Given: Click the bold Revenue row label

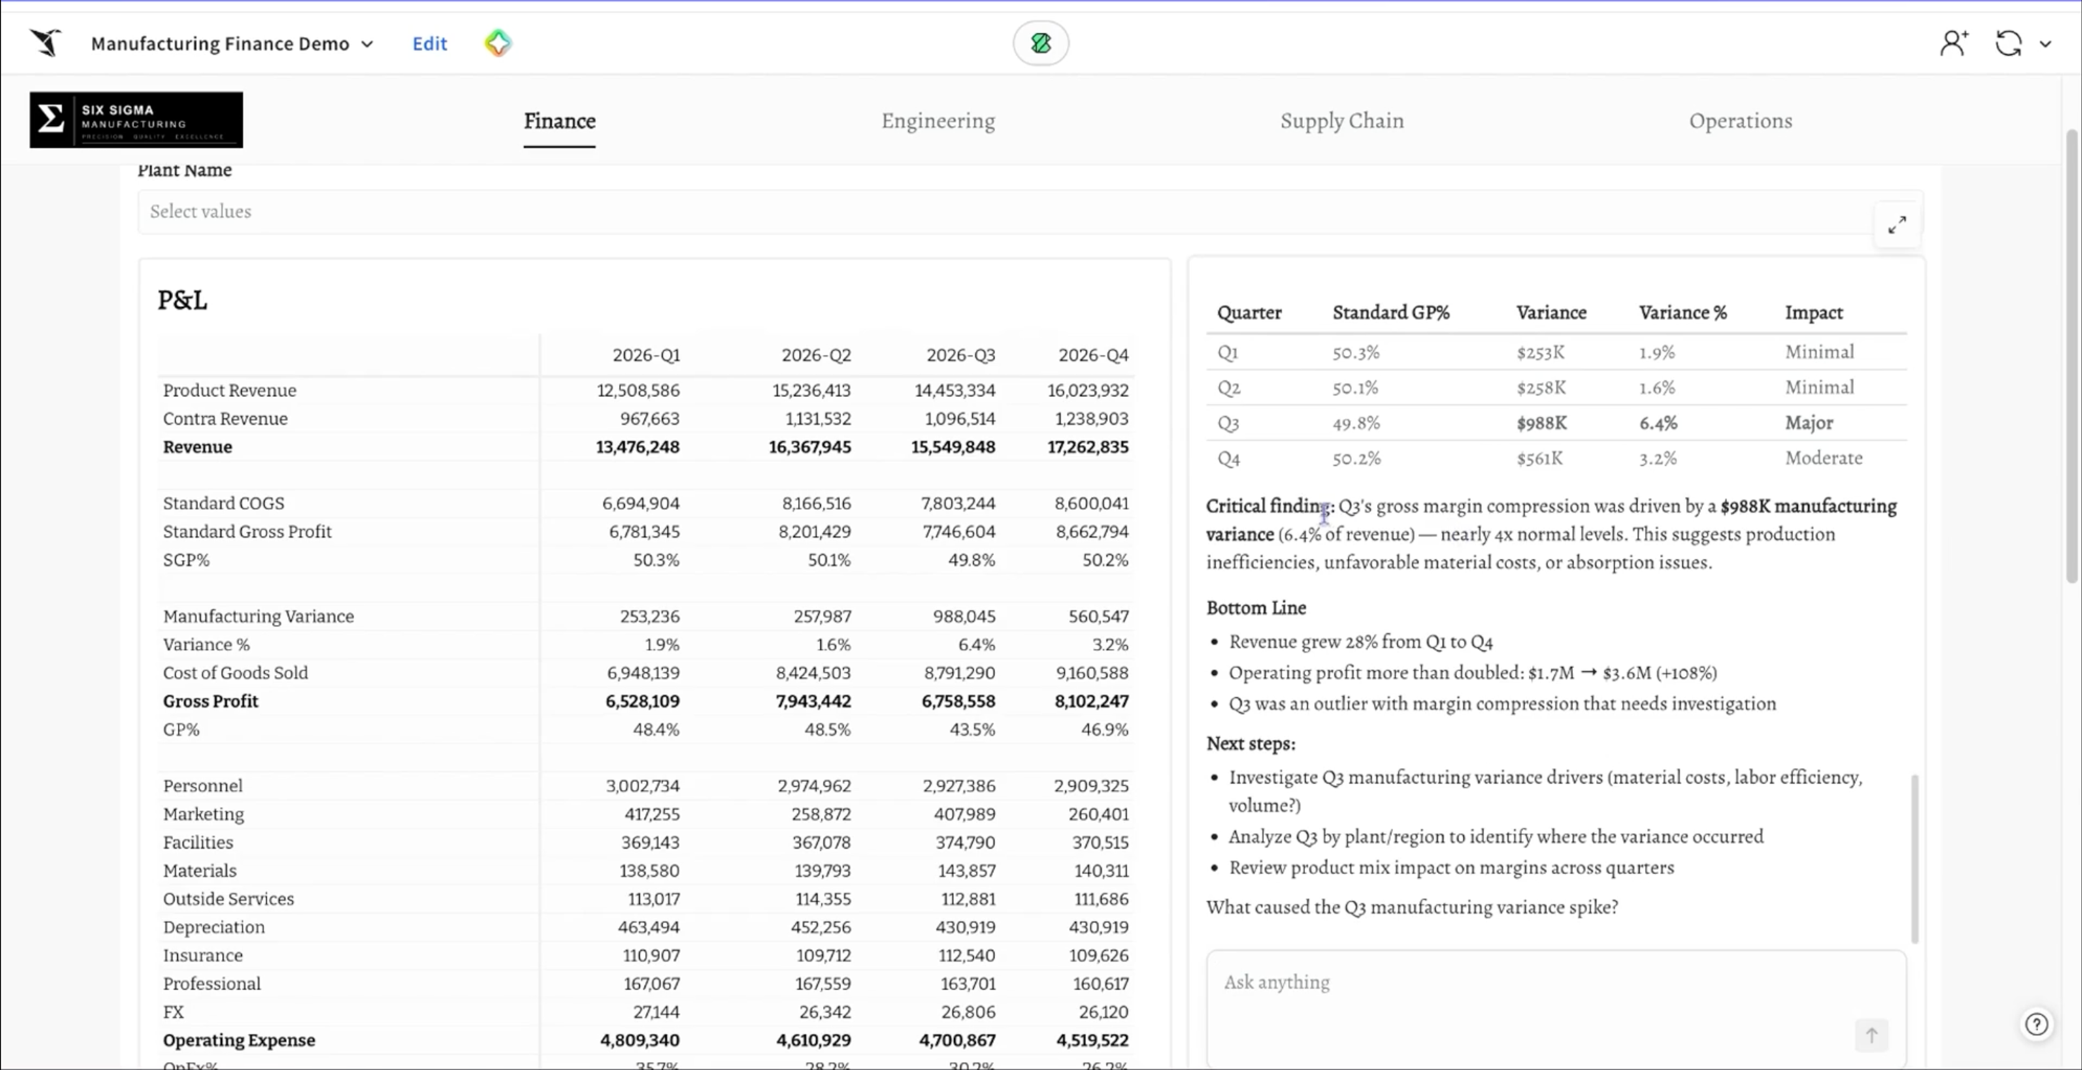Looking at the screenshot, I should [x=197, y=447].
